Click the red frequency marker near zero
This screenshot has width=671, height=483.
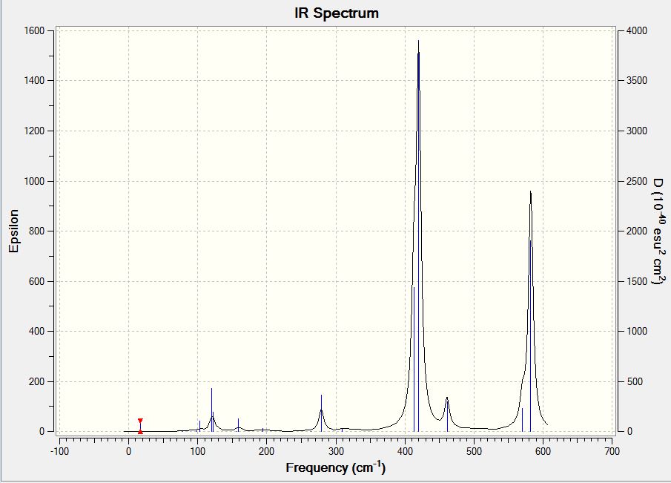pos(140,426)
